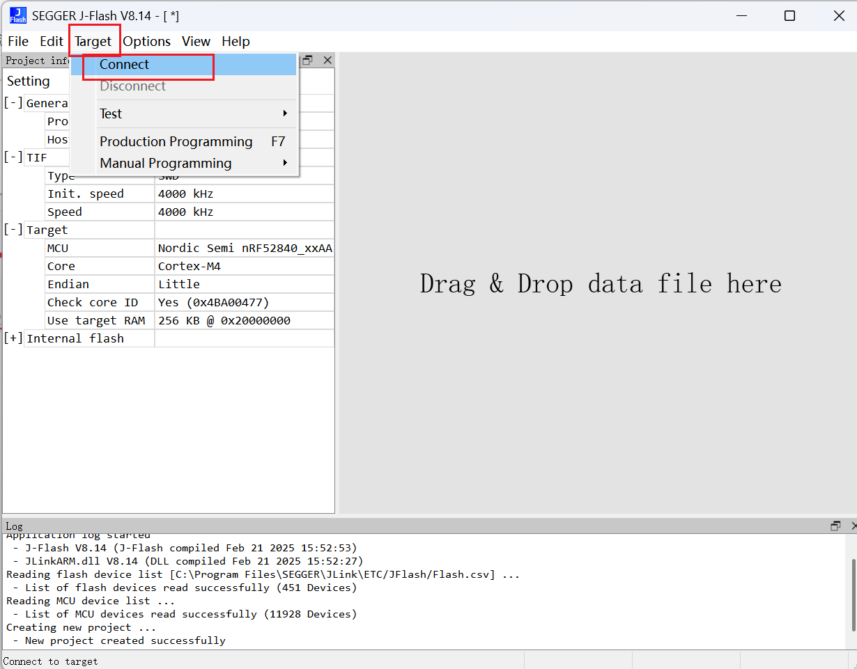Close the Project info panel
This screenshot has height=669, width=857.
tap(327, 61)
